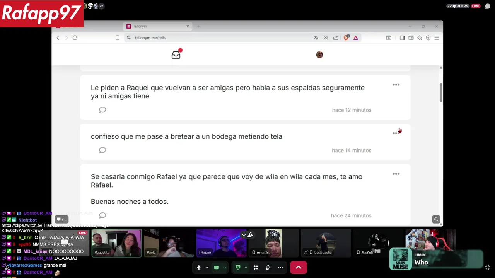Click the 720p 30FPS quality badge
The width and height of the screenshot is (495, 278).
point(458,6)
